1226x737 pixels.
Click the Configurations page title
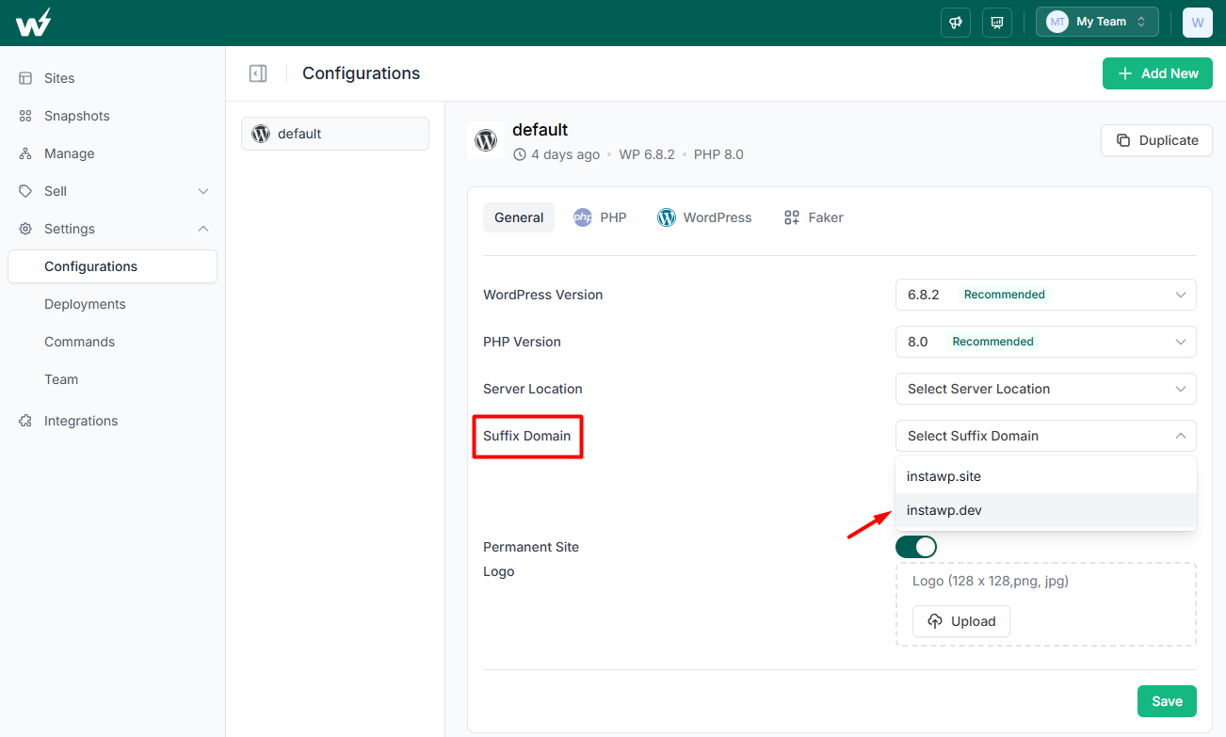(x=362, y=73)
